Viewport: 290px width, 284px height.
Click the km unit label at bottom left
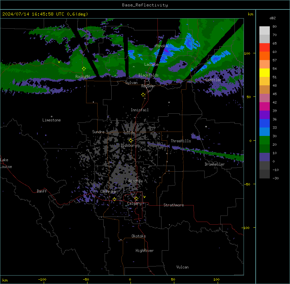point(5,280)
